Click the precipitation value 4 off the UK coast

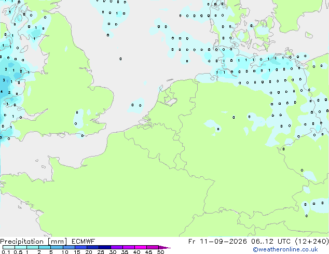[2, 92]
